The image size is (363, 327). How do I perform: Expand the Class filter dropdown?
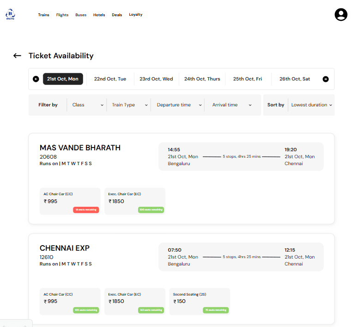[87, 105]
